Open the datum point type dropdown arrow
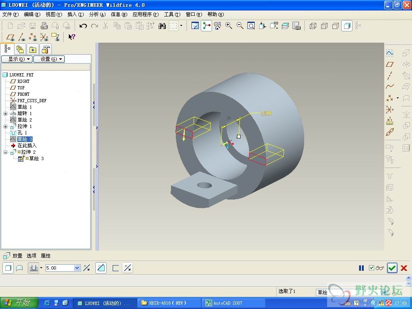Viewport: 412px width, 309px height. [398, 98]
